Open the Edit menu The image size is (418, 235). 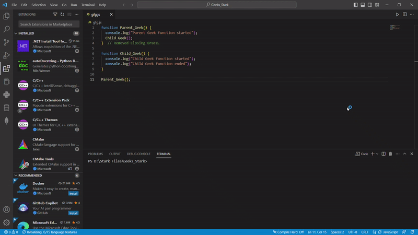tap(24, 5)
